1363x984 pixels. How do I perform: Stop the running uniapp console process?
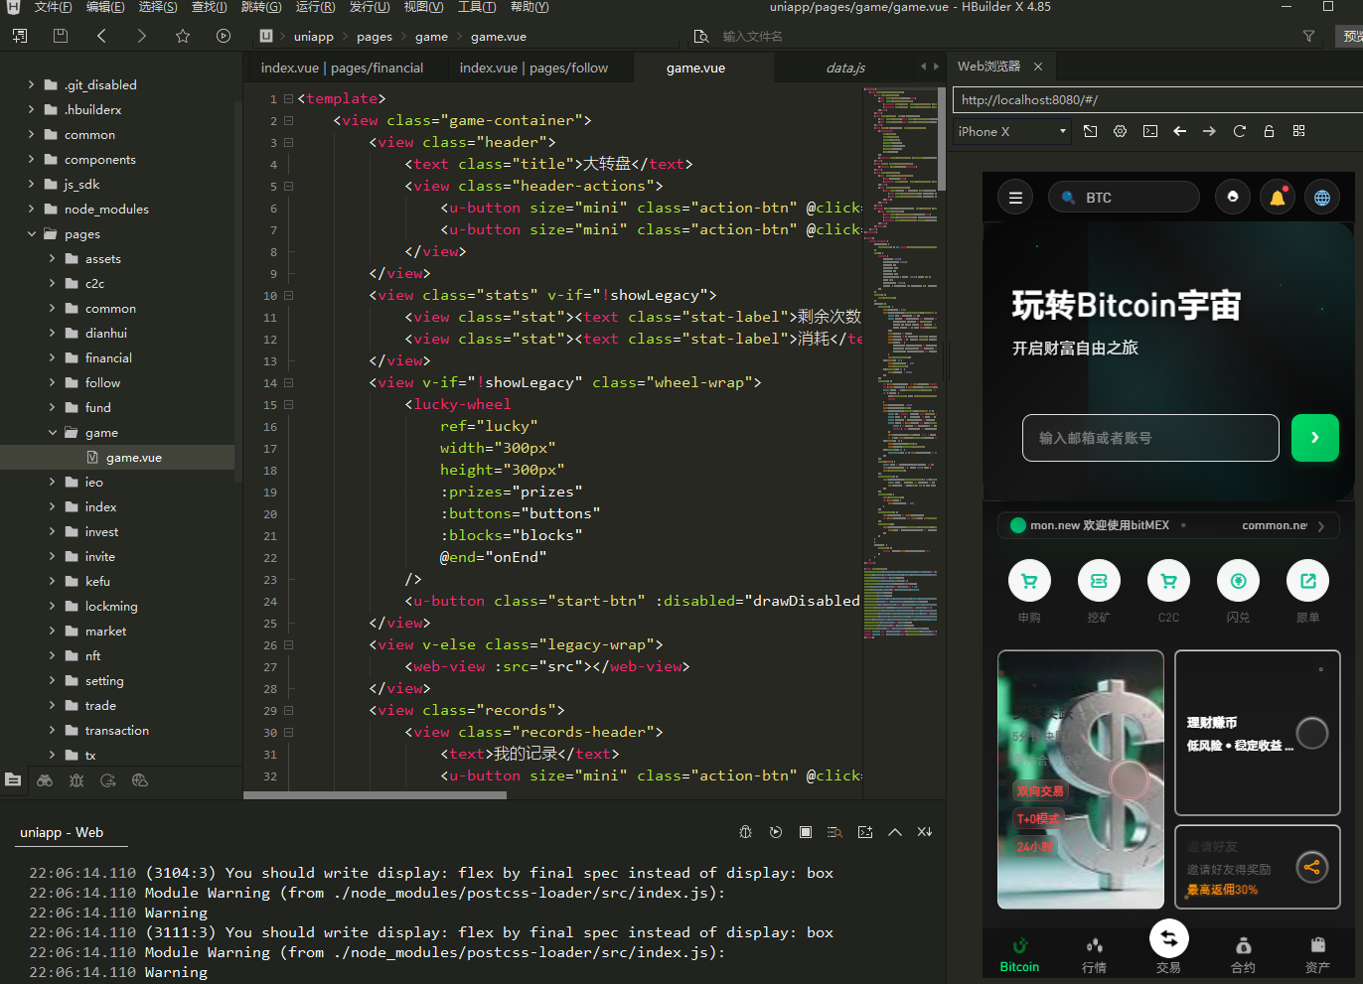click(x=806, y=832)
